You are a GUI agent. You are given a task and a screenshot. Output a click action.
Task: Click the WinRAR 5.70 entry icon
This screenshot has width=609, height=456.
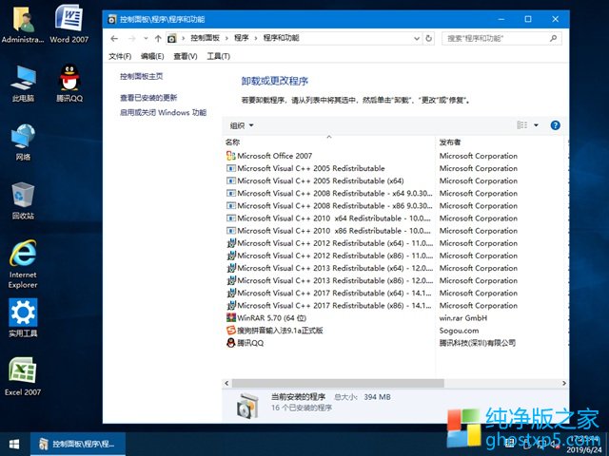[x=230, y=318]
